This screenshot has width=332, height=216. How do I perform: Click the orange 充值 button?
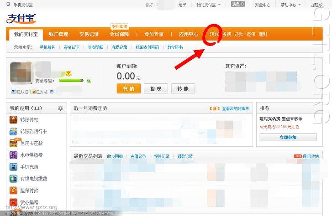pos(128,88)
